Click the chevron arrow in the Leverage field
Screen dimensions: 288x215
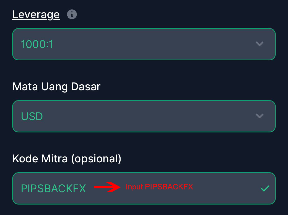(259, 44)
